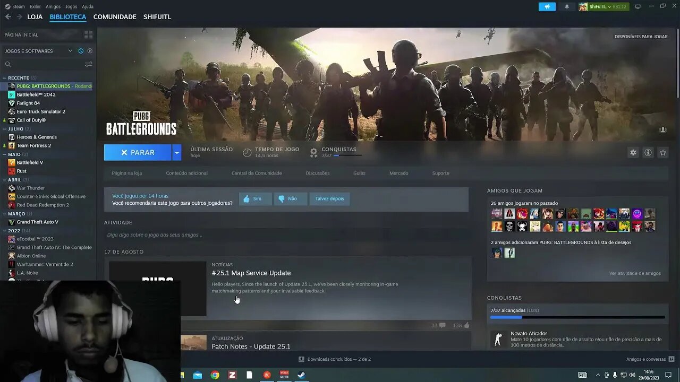Open the Página na loja link
Image resolution: width=680 pixels, height=382 pixels.
[126, 173]
